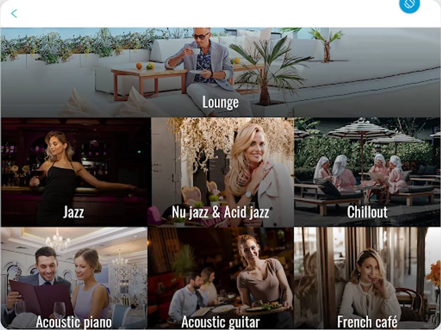Choose Nu jazz & Acid jazz
The height and width of the screenshot is (330, 441).
coord(220,212)
